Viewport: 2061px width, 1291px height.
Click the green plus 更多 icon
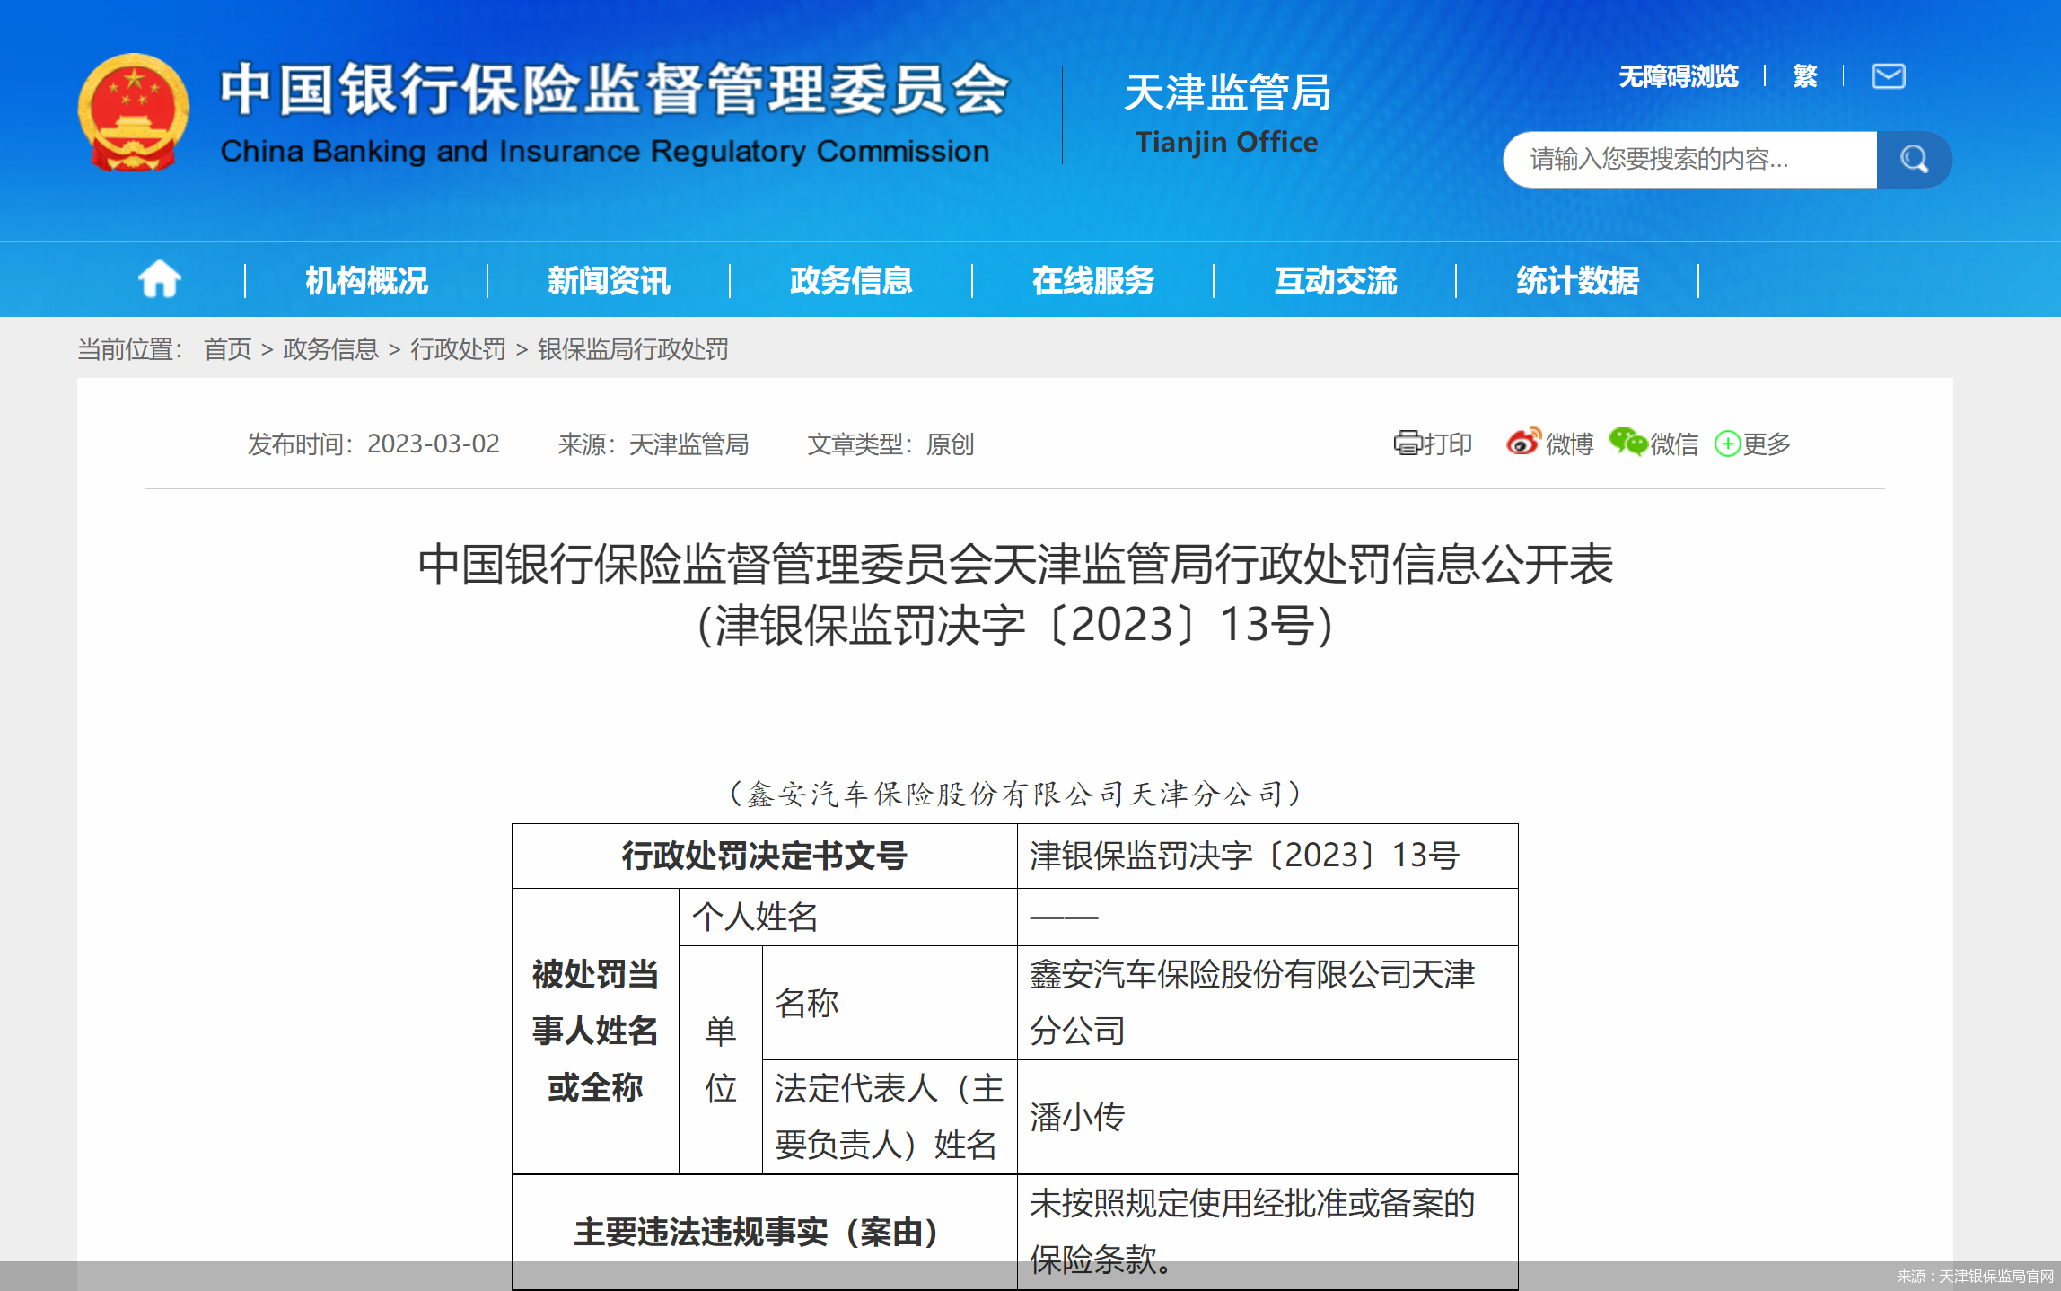point(1727,444)
